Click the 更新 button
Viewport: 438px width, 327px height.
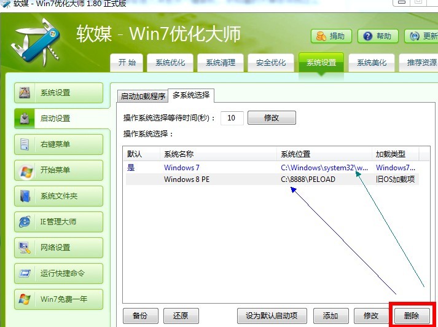tap(421, 36)
